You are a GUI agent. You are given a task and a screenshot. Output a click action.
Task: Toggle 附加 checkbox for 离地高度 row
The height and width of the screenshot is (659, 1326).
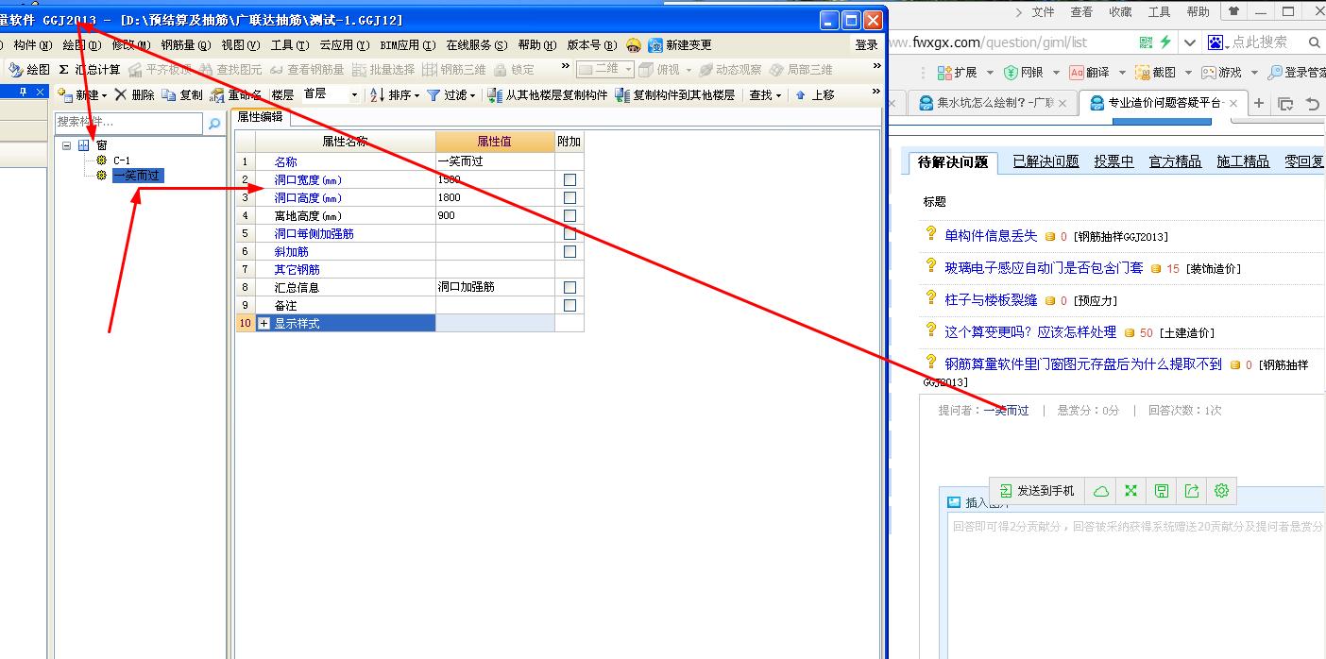(x=569, y=215)
